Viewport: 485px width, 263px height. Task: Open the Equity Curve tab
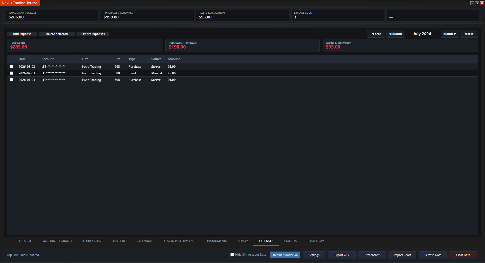pyautogui.click(x=93, y=241)
